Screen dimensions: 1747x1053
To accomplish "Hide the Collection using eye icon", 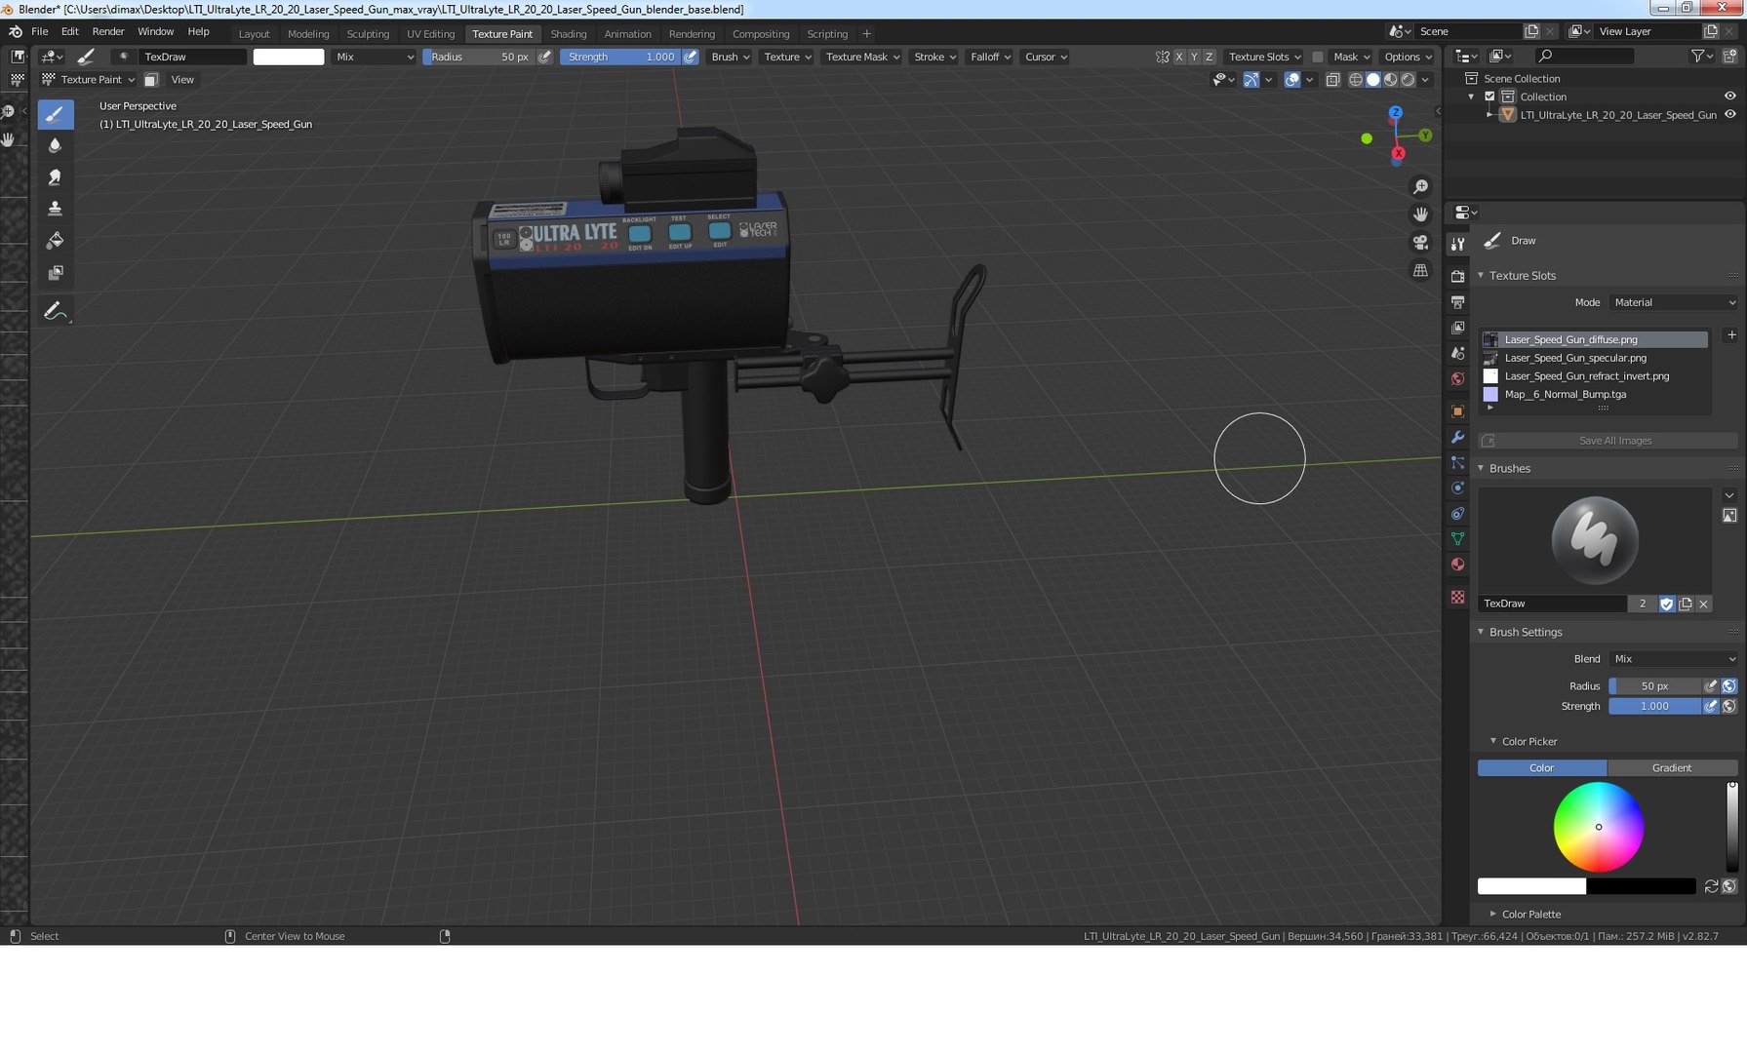I will tap(1729, 96).
